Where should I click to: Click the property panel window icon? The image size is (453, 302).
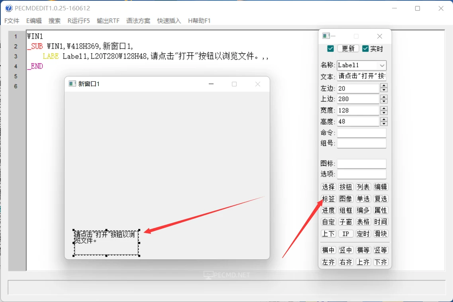click(326, 36)
